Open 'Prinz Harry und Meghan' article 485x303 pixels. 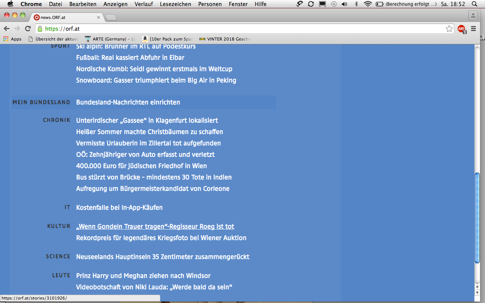pyautogui.click(x=143, y=276)
